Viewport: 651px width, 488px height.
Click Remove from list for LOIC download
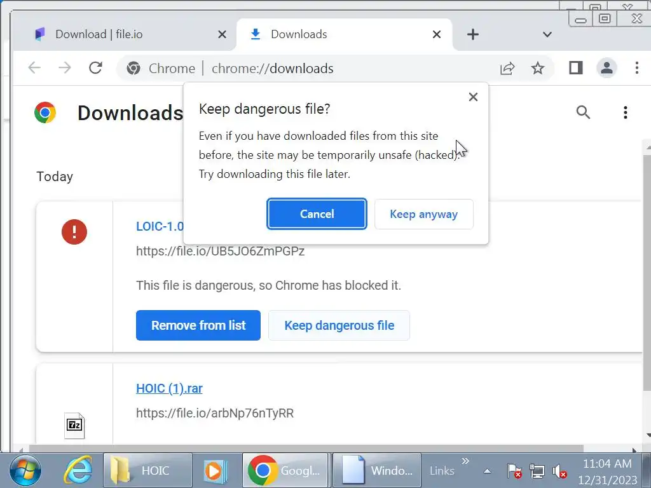(x=198, y=325)
